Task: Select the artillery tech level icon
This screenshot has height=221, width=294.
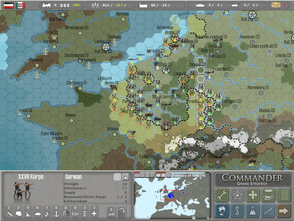Action: 28,214
